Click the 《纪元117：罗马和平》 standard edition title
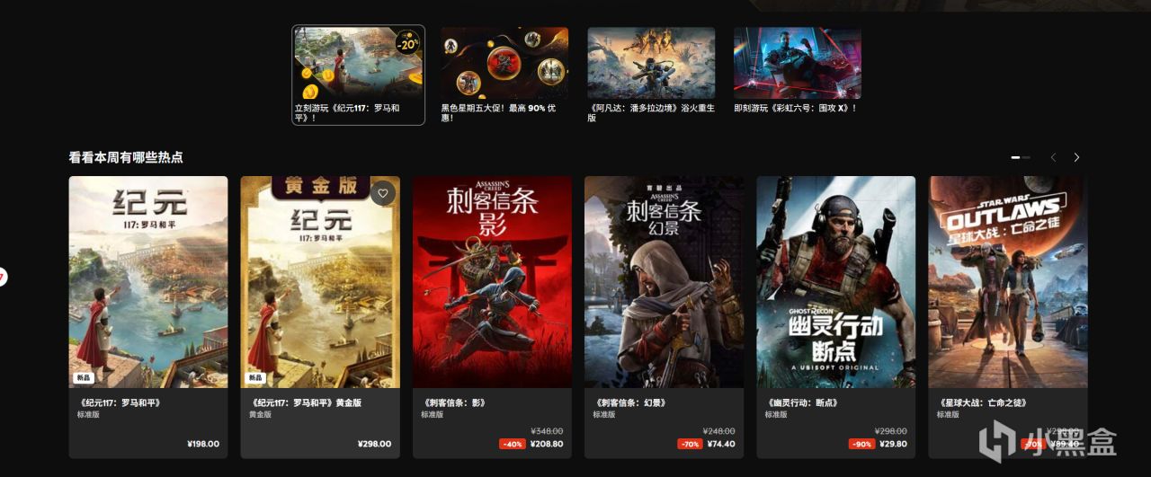This screenshot has height=477, width=1151. point(120,403)
